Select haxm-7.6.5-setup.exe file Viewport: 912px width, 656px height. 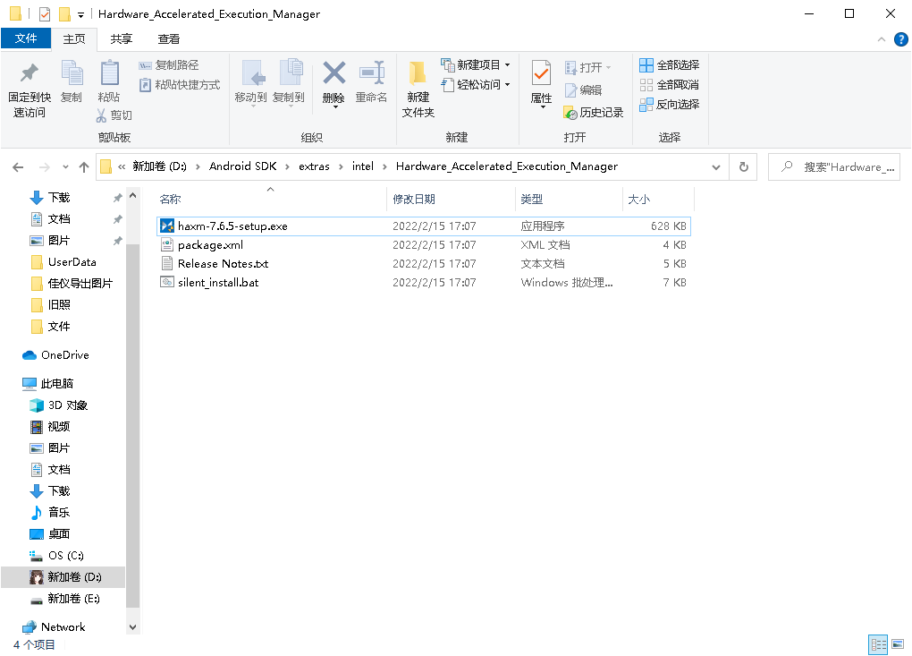click(424, 226)
